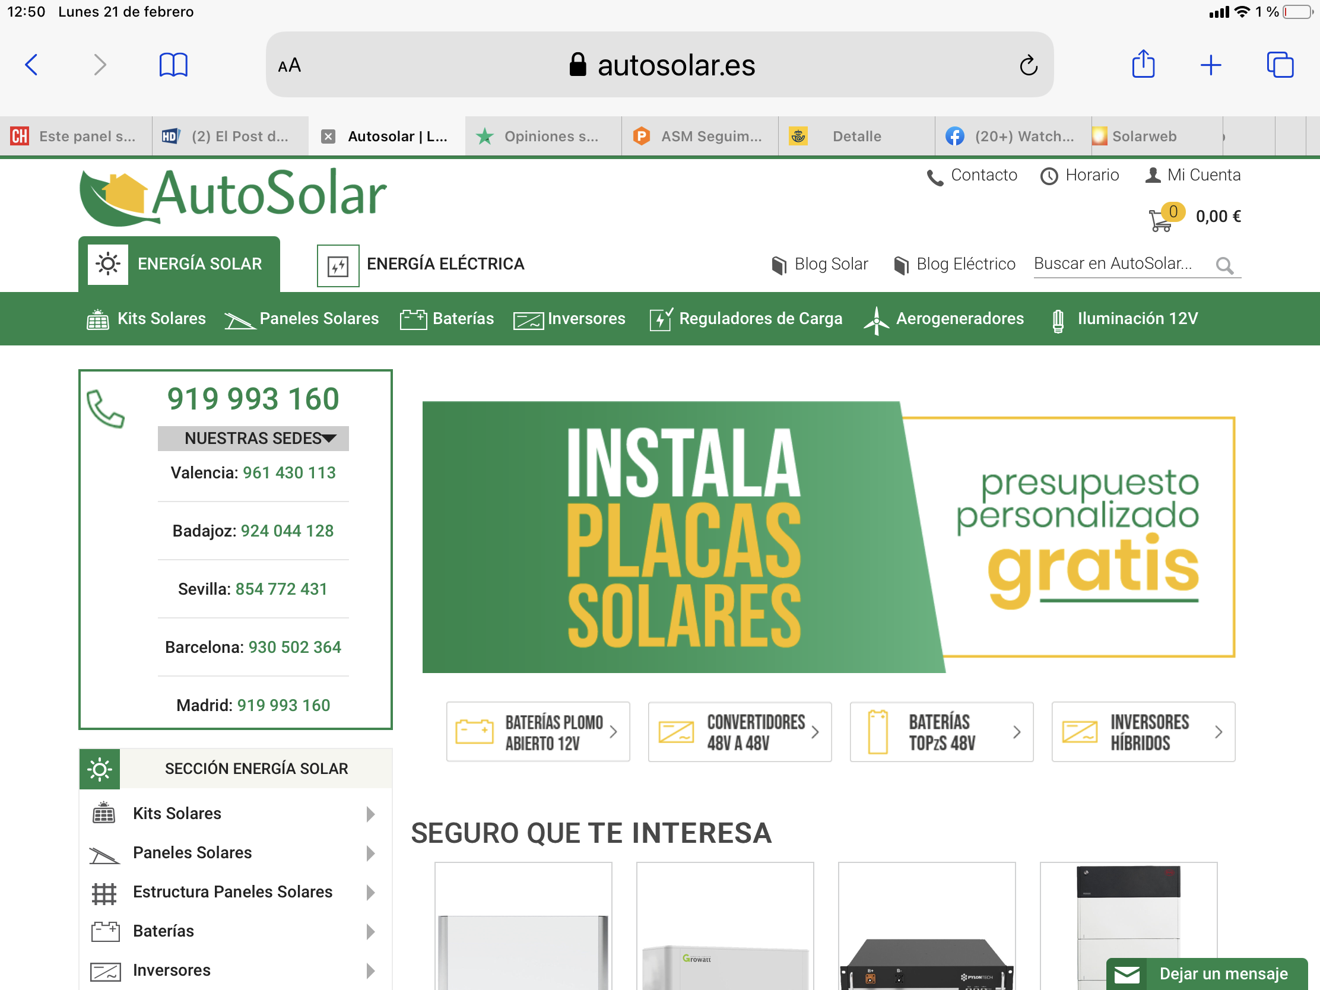The width and height of the screenshot is (1320, 990).
Task: Add a new Safari tab
Action: coord(1211,65)
